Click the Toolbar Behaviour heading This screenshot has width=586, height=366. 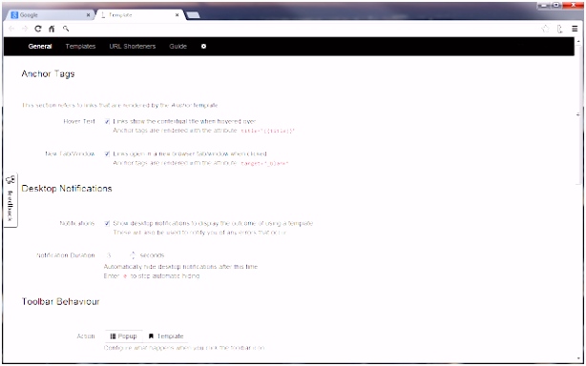click(x=60, y=301)
